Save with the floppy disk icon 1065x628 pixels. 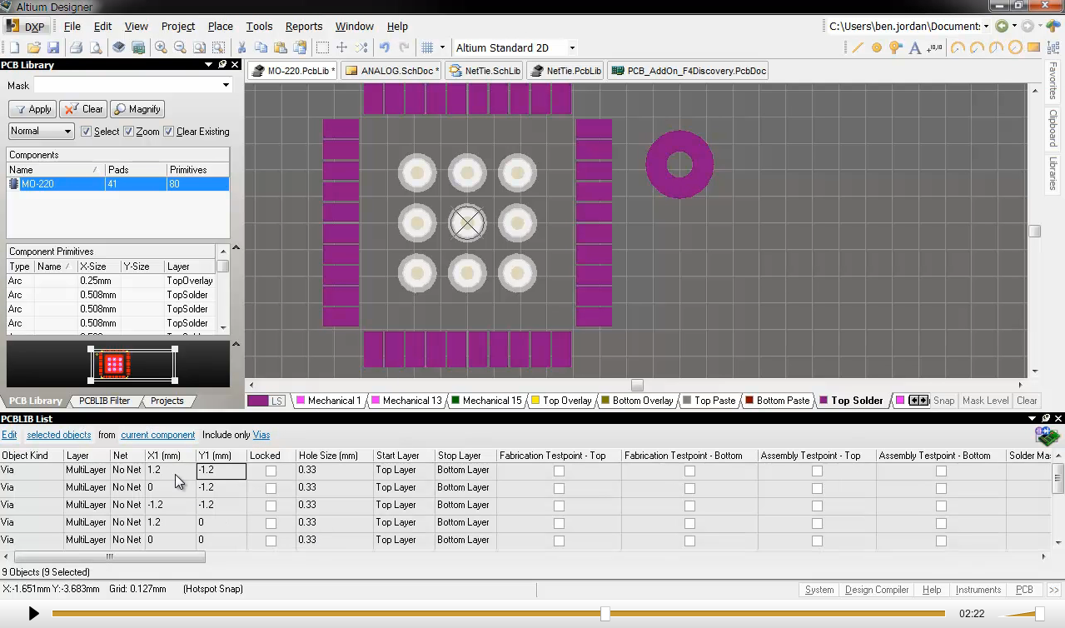pos(52,47)
